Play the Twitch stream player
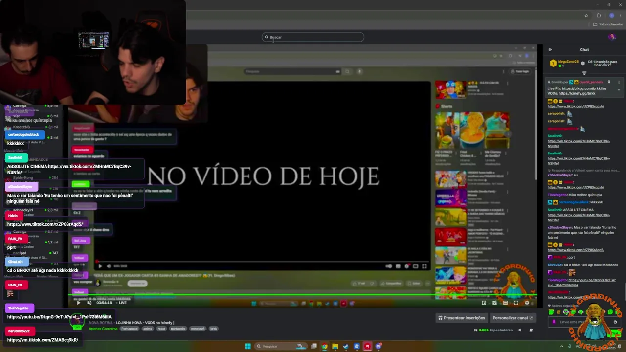Image resolution: width=626 pixels, height=352 pixels. [78, 303]
